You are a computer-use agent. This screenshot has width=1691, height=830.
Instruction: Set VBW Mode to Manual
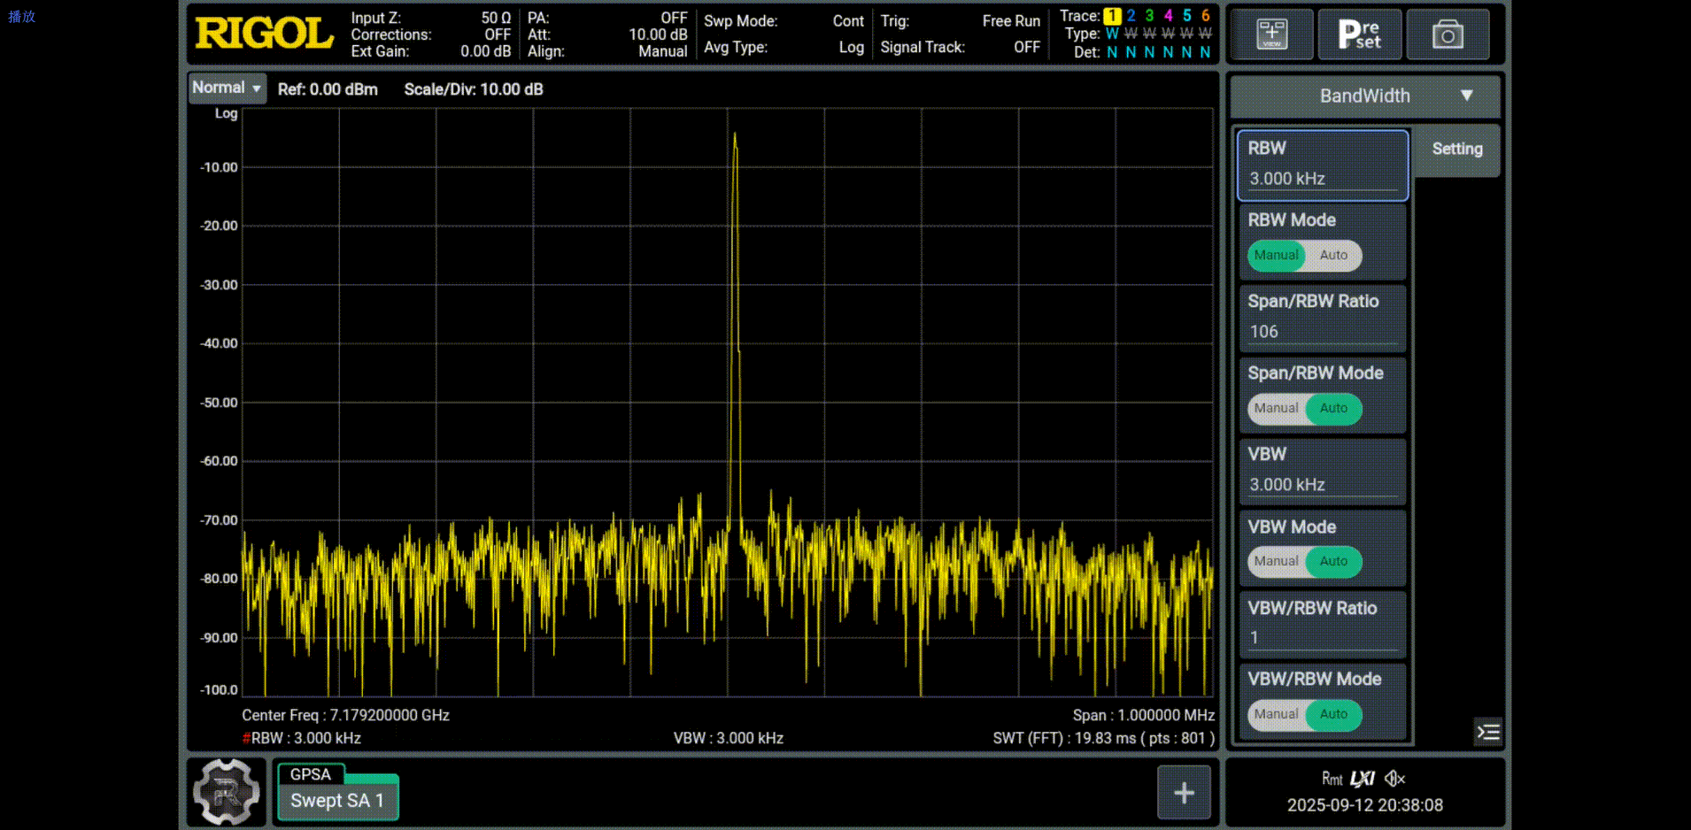click(1276, 562)
